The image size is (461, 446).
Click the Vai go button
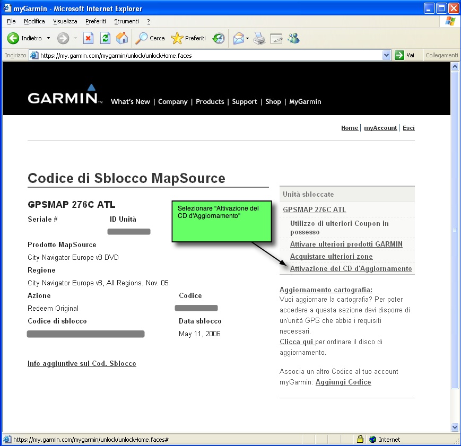[x=405, y=55]
